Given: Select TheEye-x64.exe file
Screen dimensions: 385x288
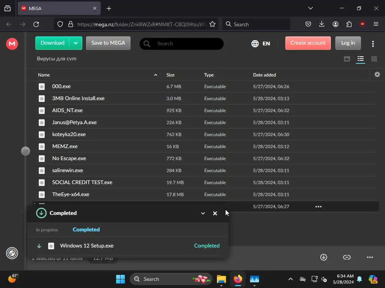Looking at the screenshot, I should tap(206, 195).
